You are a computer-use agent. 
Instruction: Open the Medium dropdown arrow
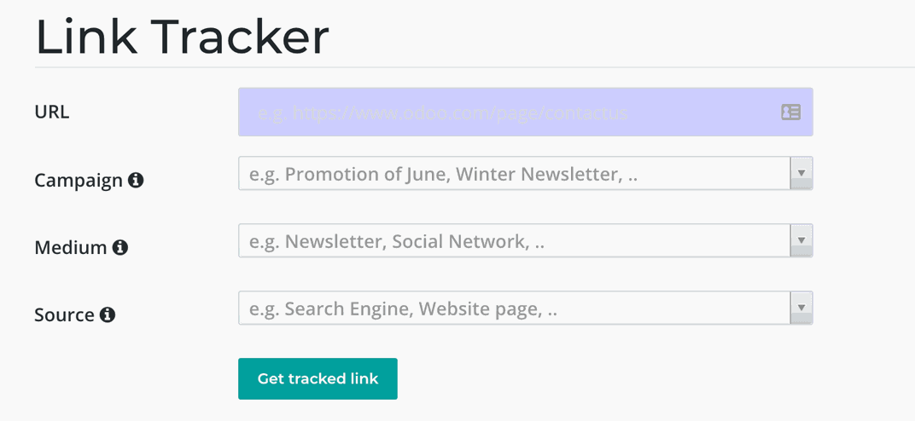click(x=801, y=240)
